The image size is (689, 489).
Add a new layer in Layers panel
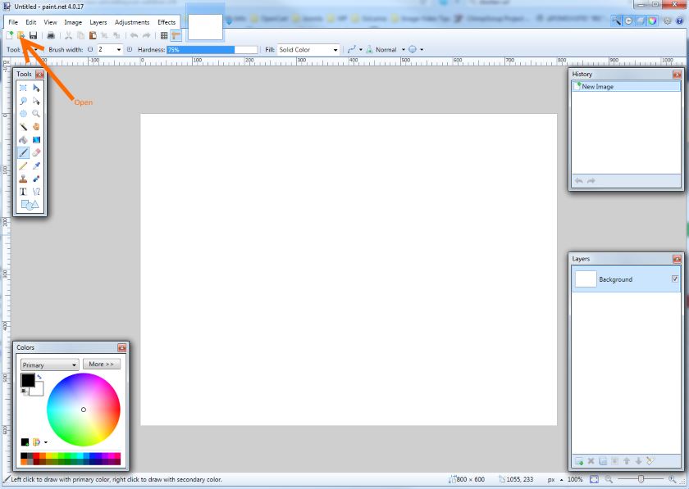(x=579, y=461)
